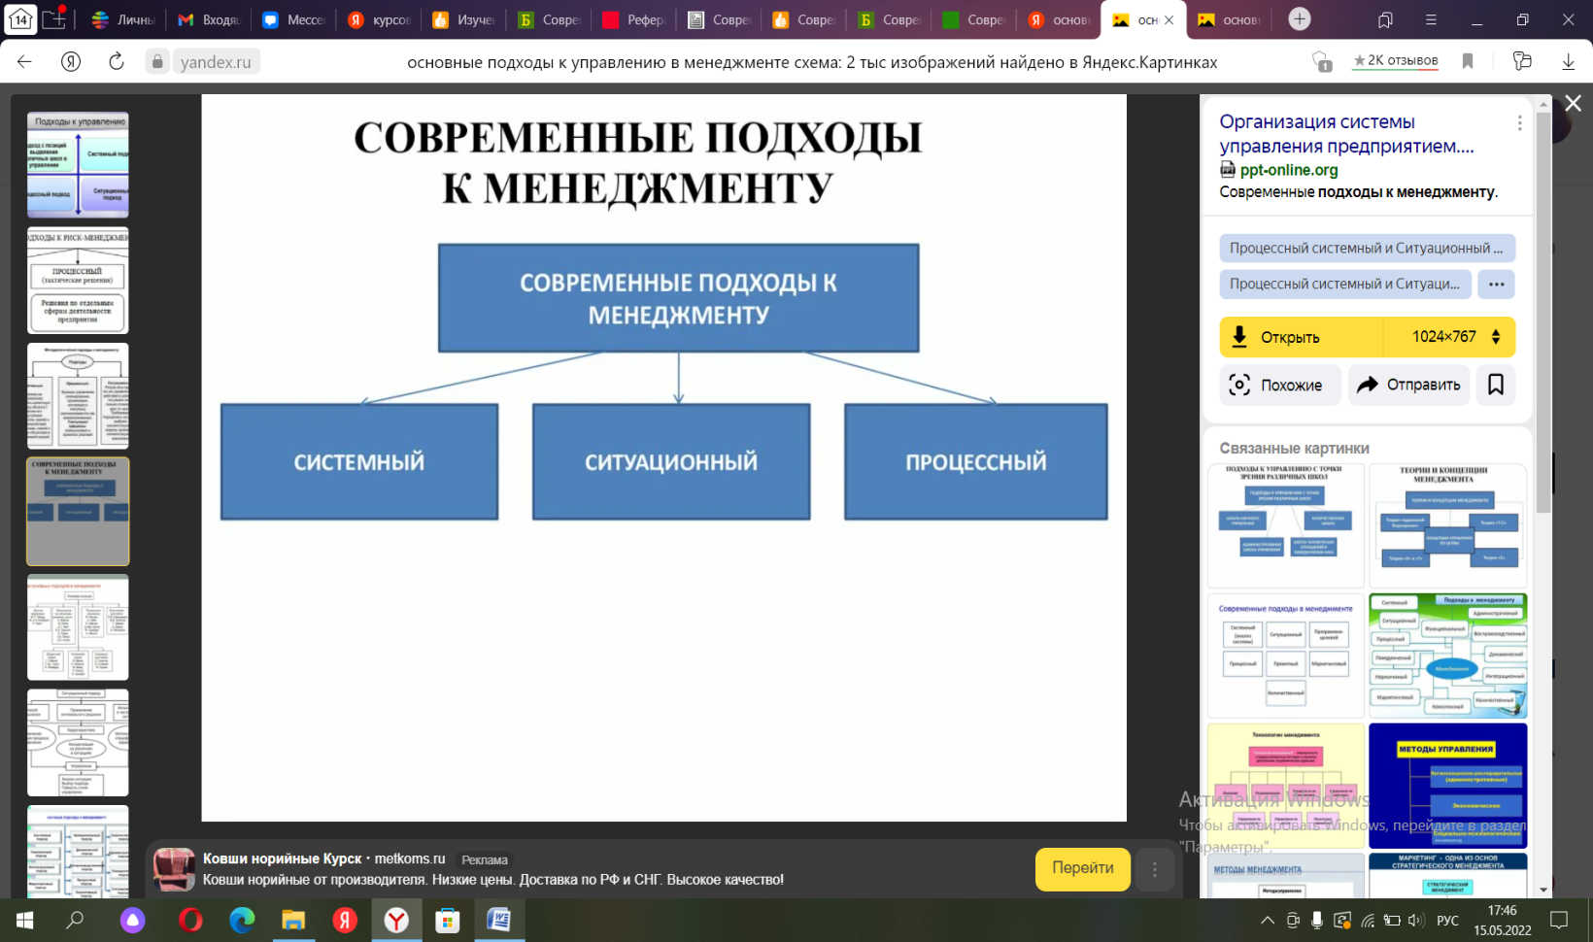Click the site protection icon before reviews
The height and width of the screenshot is (942, 1593).
click(x=1322, y=61)
